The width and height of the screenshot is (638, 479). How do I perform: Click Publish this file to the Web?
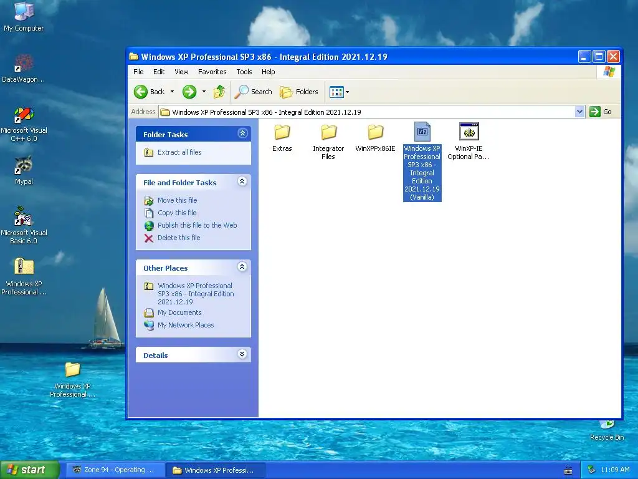pyautogui.click(x=198, y=225)
